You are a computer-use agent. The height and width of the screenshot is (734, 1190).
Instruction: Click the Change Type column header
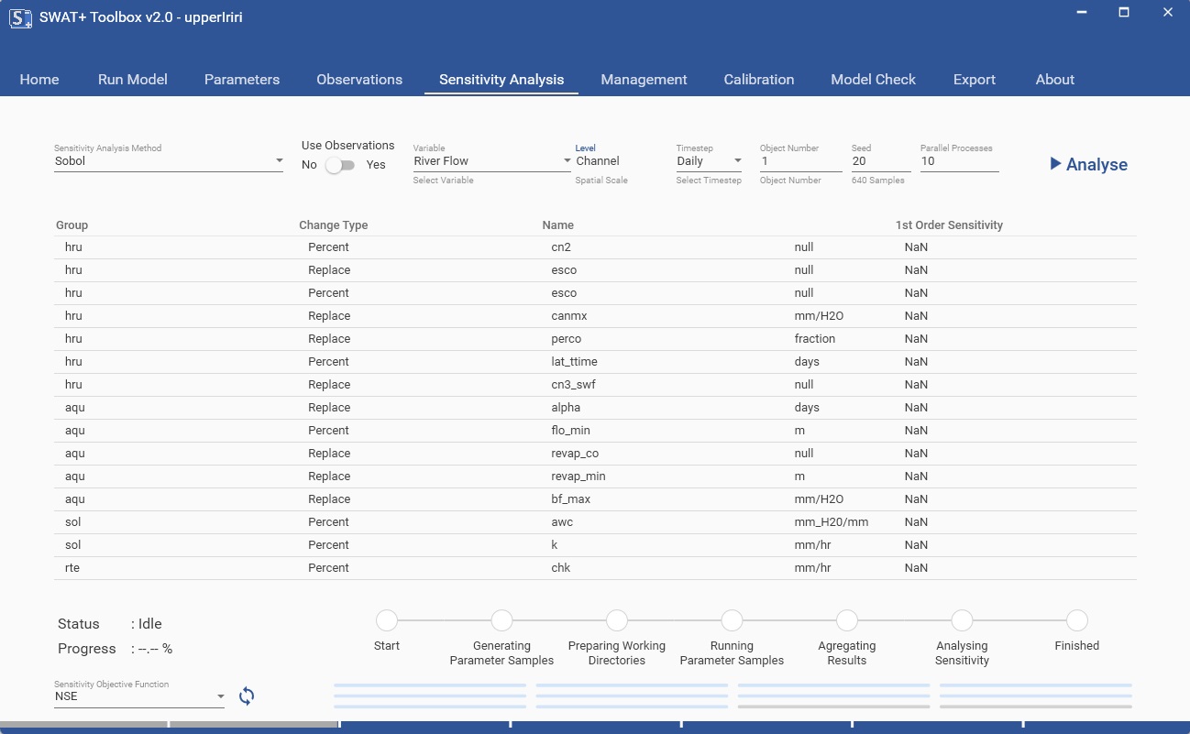coord(334,225)
